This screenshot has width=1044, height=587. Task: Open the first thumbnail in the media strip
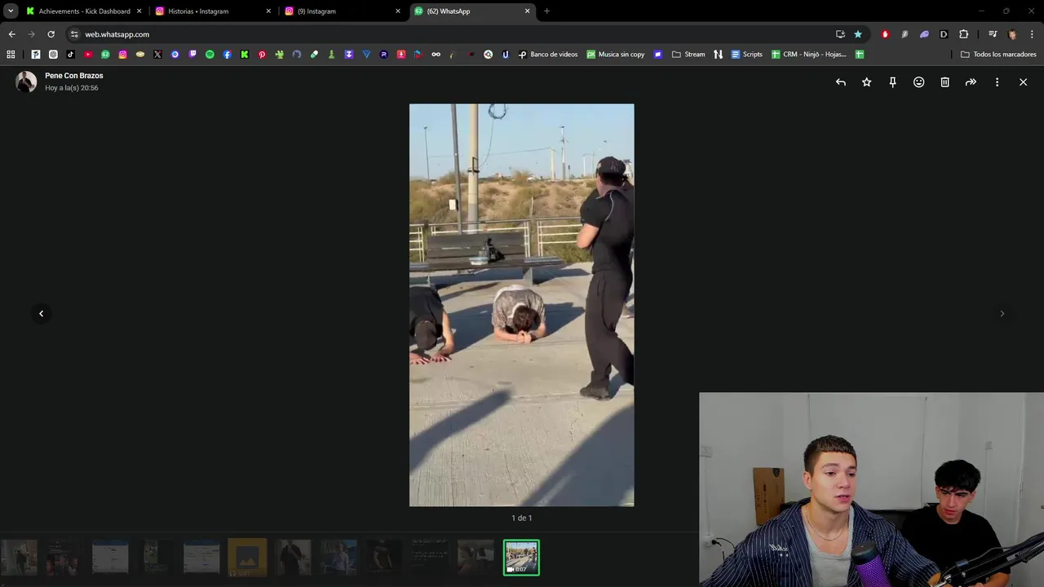[19, 558]
